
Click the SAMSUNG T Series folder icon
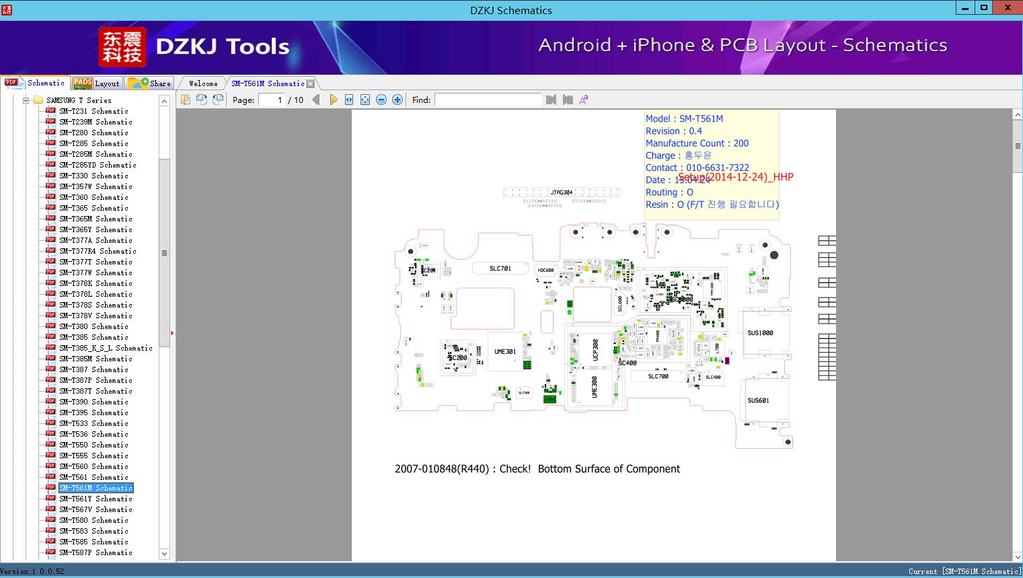(38, 100)
